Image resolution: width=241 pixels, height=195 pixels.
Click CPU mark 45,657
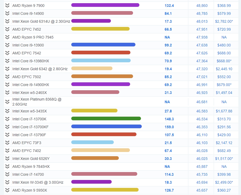[x=202, y=191]
